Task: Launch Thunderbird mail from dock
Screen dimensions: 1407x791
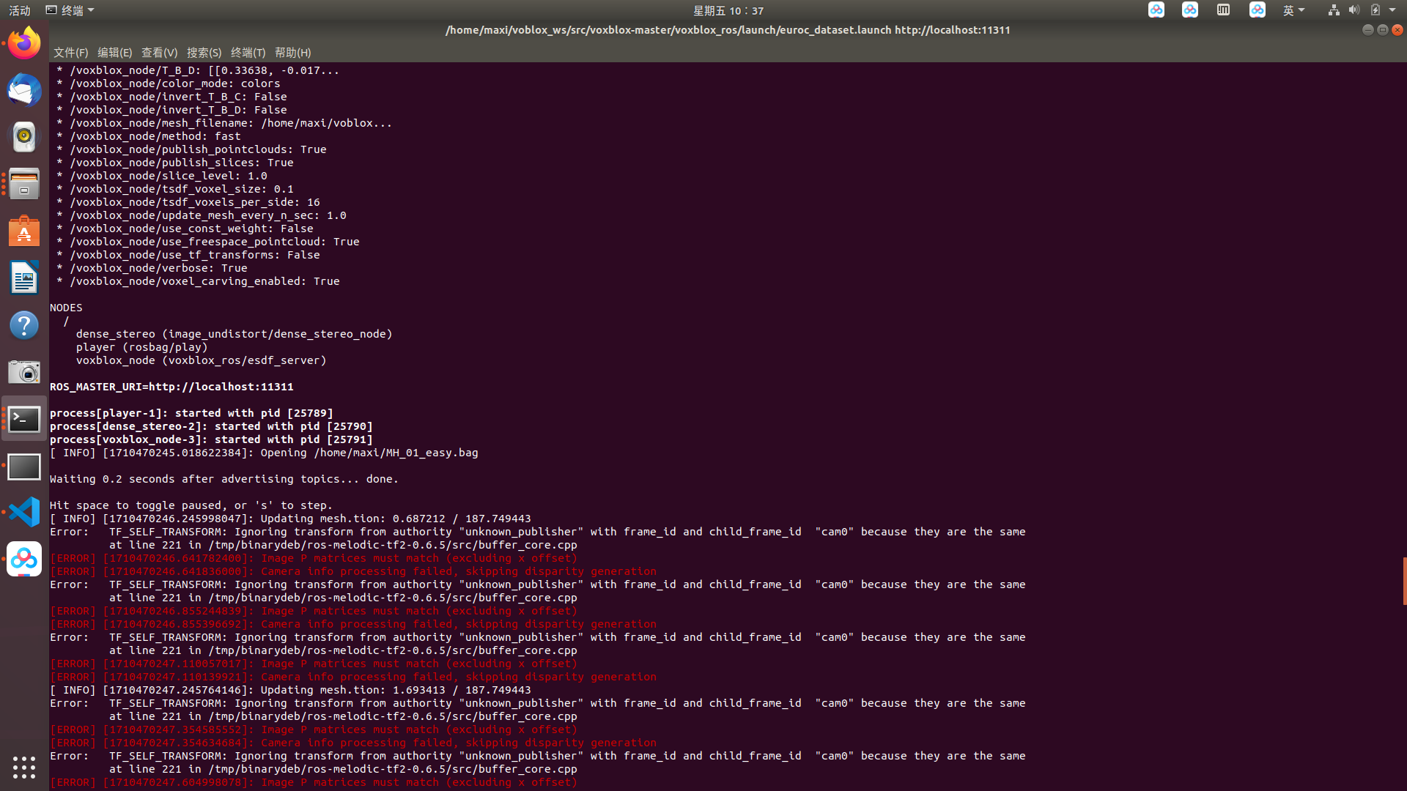Action: [x=24, y=90]
